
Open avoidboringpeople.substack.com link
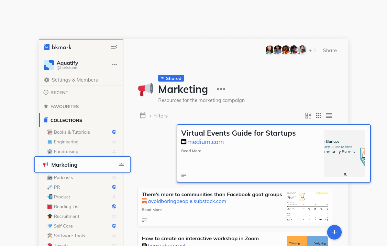pos(187,201)
